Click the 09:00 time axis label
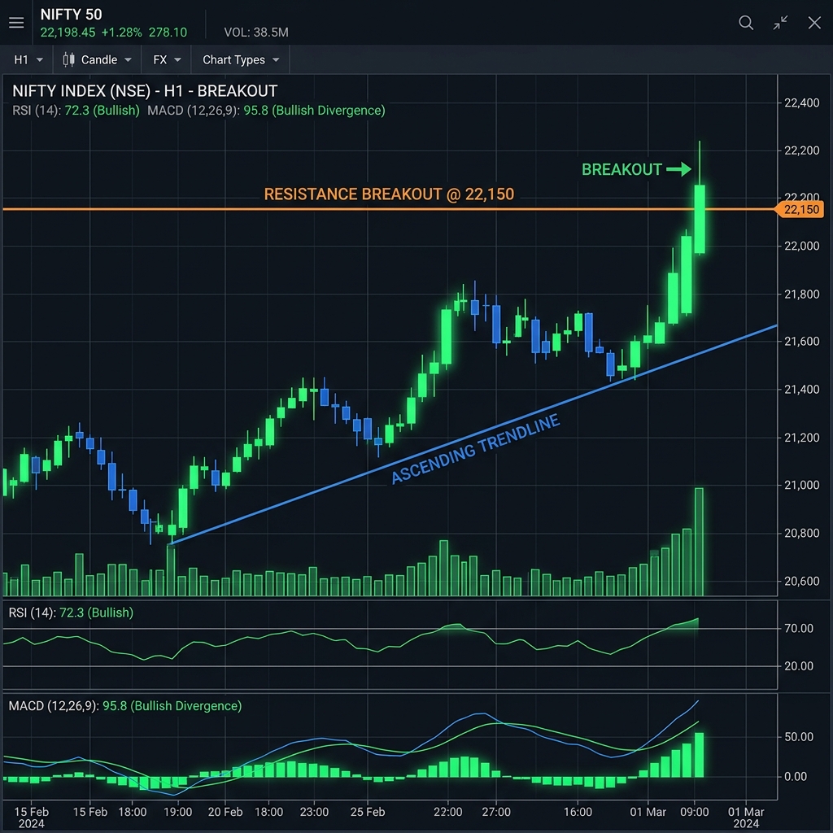The height and width of the screenshot is (833, 833). [x=695, y=812]
